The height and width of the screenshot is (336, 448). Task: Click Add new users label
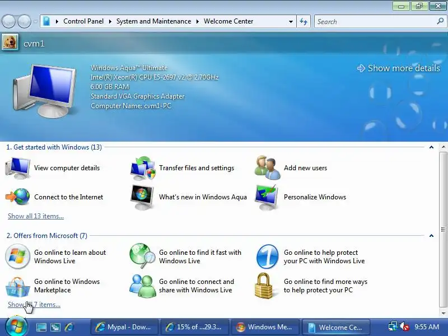[x=305, y=168]
